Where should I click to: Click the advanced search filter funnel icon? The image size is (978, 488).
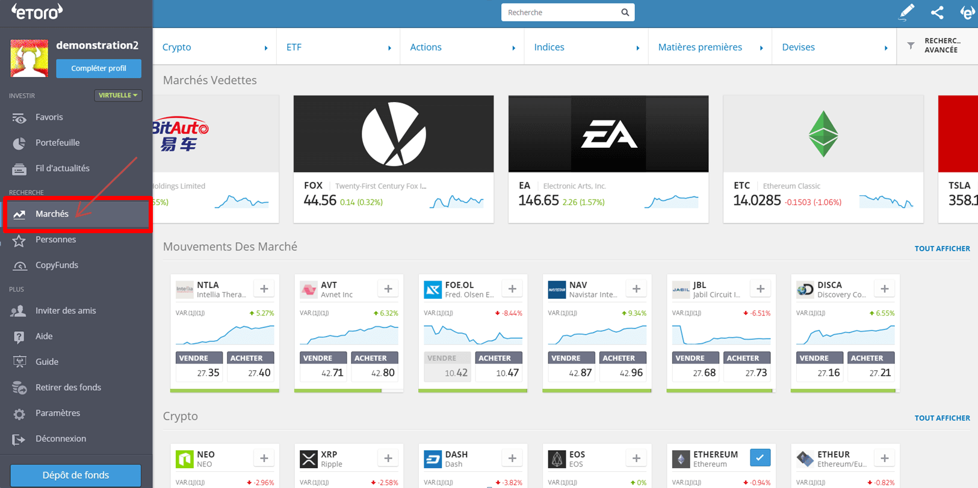911,46
